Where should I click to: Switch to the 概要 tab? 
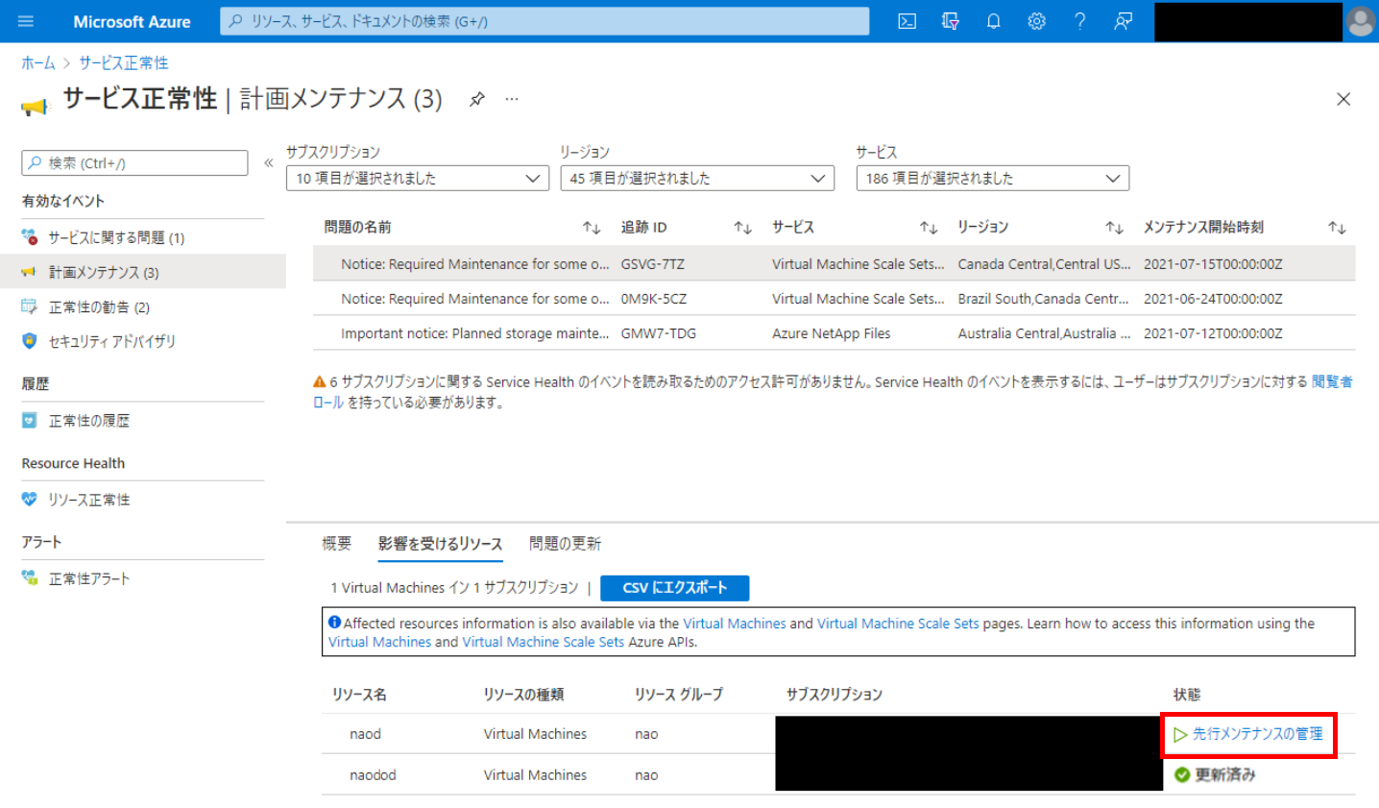tap(336, 544)
